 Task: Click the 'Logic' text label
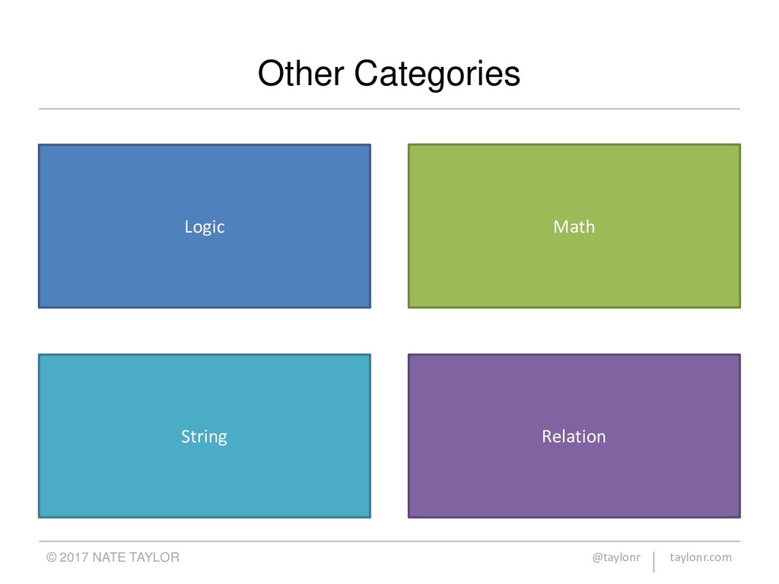click(x=205, y=227)
